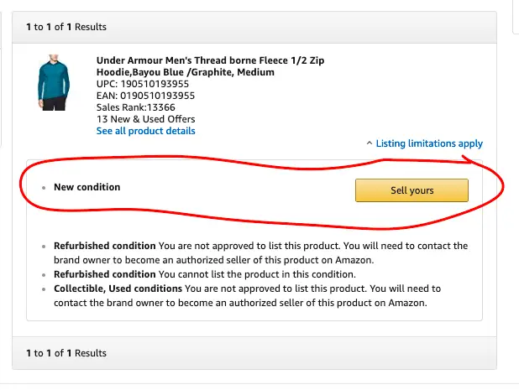Click the Refurbished condition cannot-list notice
The image size is (519, 390).
pos(204,274)
